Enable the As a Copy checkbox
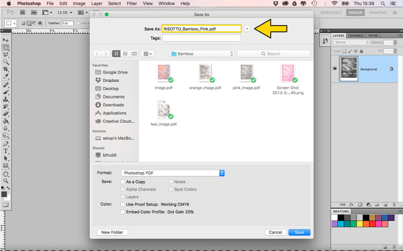 (123, 182)
